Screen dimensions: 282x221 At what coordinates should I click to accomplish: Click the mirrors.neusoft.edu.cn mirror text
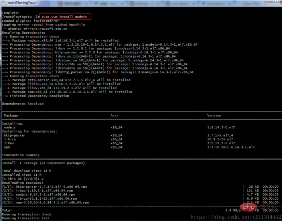coord(45,29)
